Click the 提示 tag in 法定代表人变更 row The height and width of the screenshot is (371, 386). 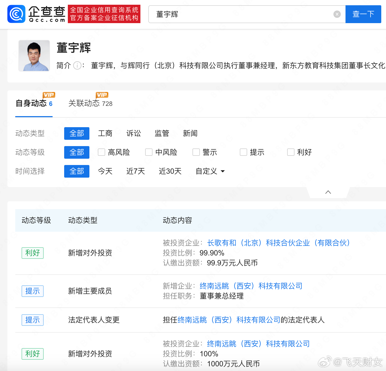33,320
